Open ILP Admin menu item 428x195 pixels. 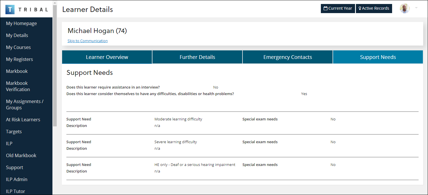(x=17, y=179)
